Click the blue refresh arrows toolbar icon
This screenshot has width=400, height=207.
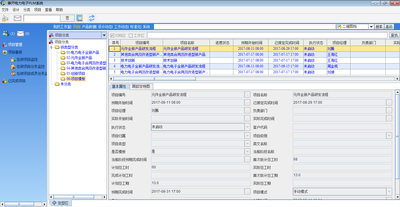[x=92, y=18]
